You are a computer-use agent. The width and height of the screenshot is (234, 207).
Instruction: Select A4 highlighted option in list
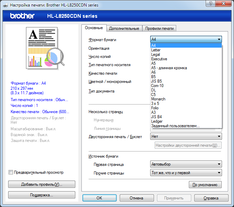186,46
